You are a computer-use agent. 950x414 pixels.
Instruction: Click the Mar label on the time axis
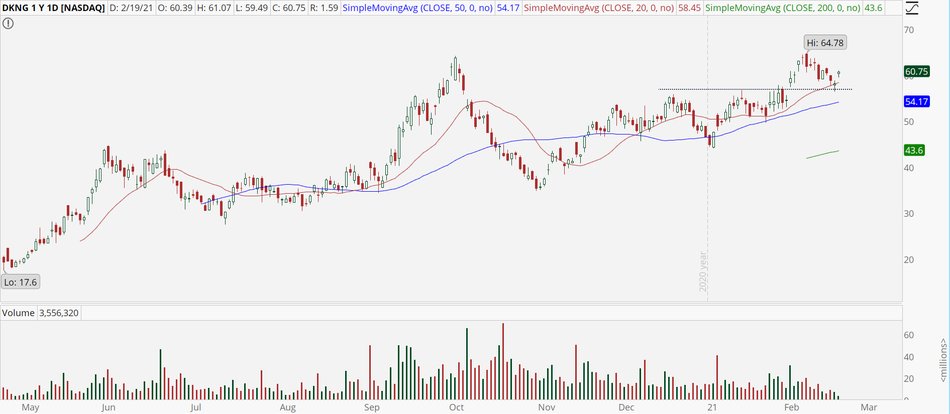[869, 407]
